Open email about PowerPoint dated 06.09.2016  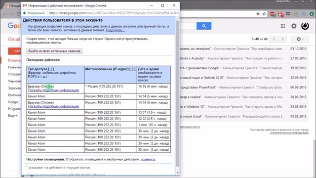pos(244,88)
